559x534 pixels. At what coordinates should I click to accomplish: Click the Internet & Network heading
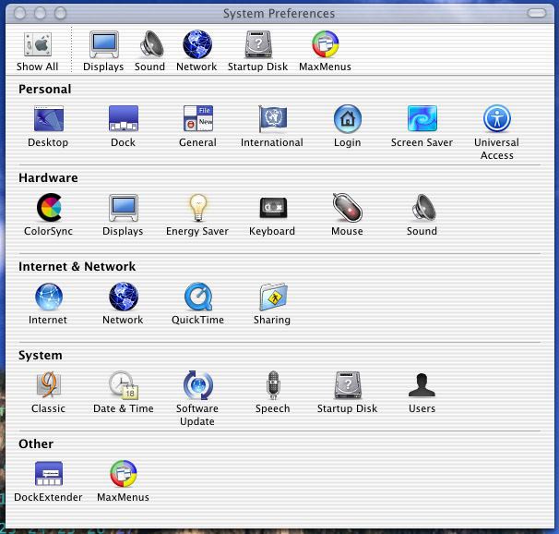tap(77, 267)
